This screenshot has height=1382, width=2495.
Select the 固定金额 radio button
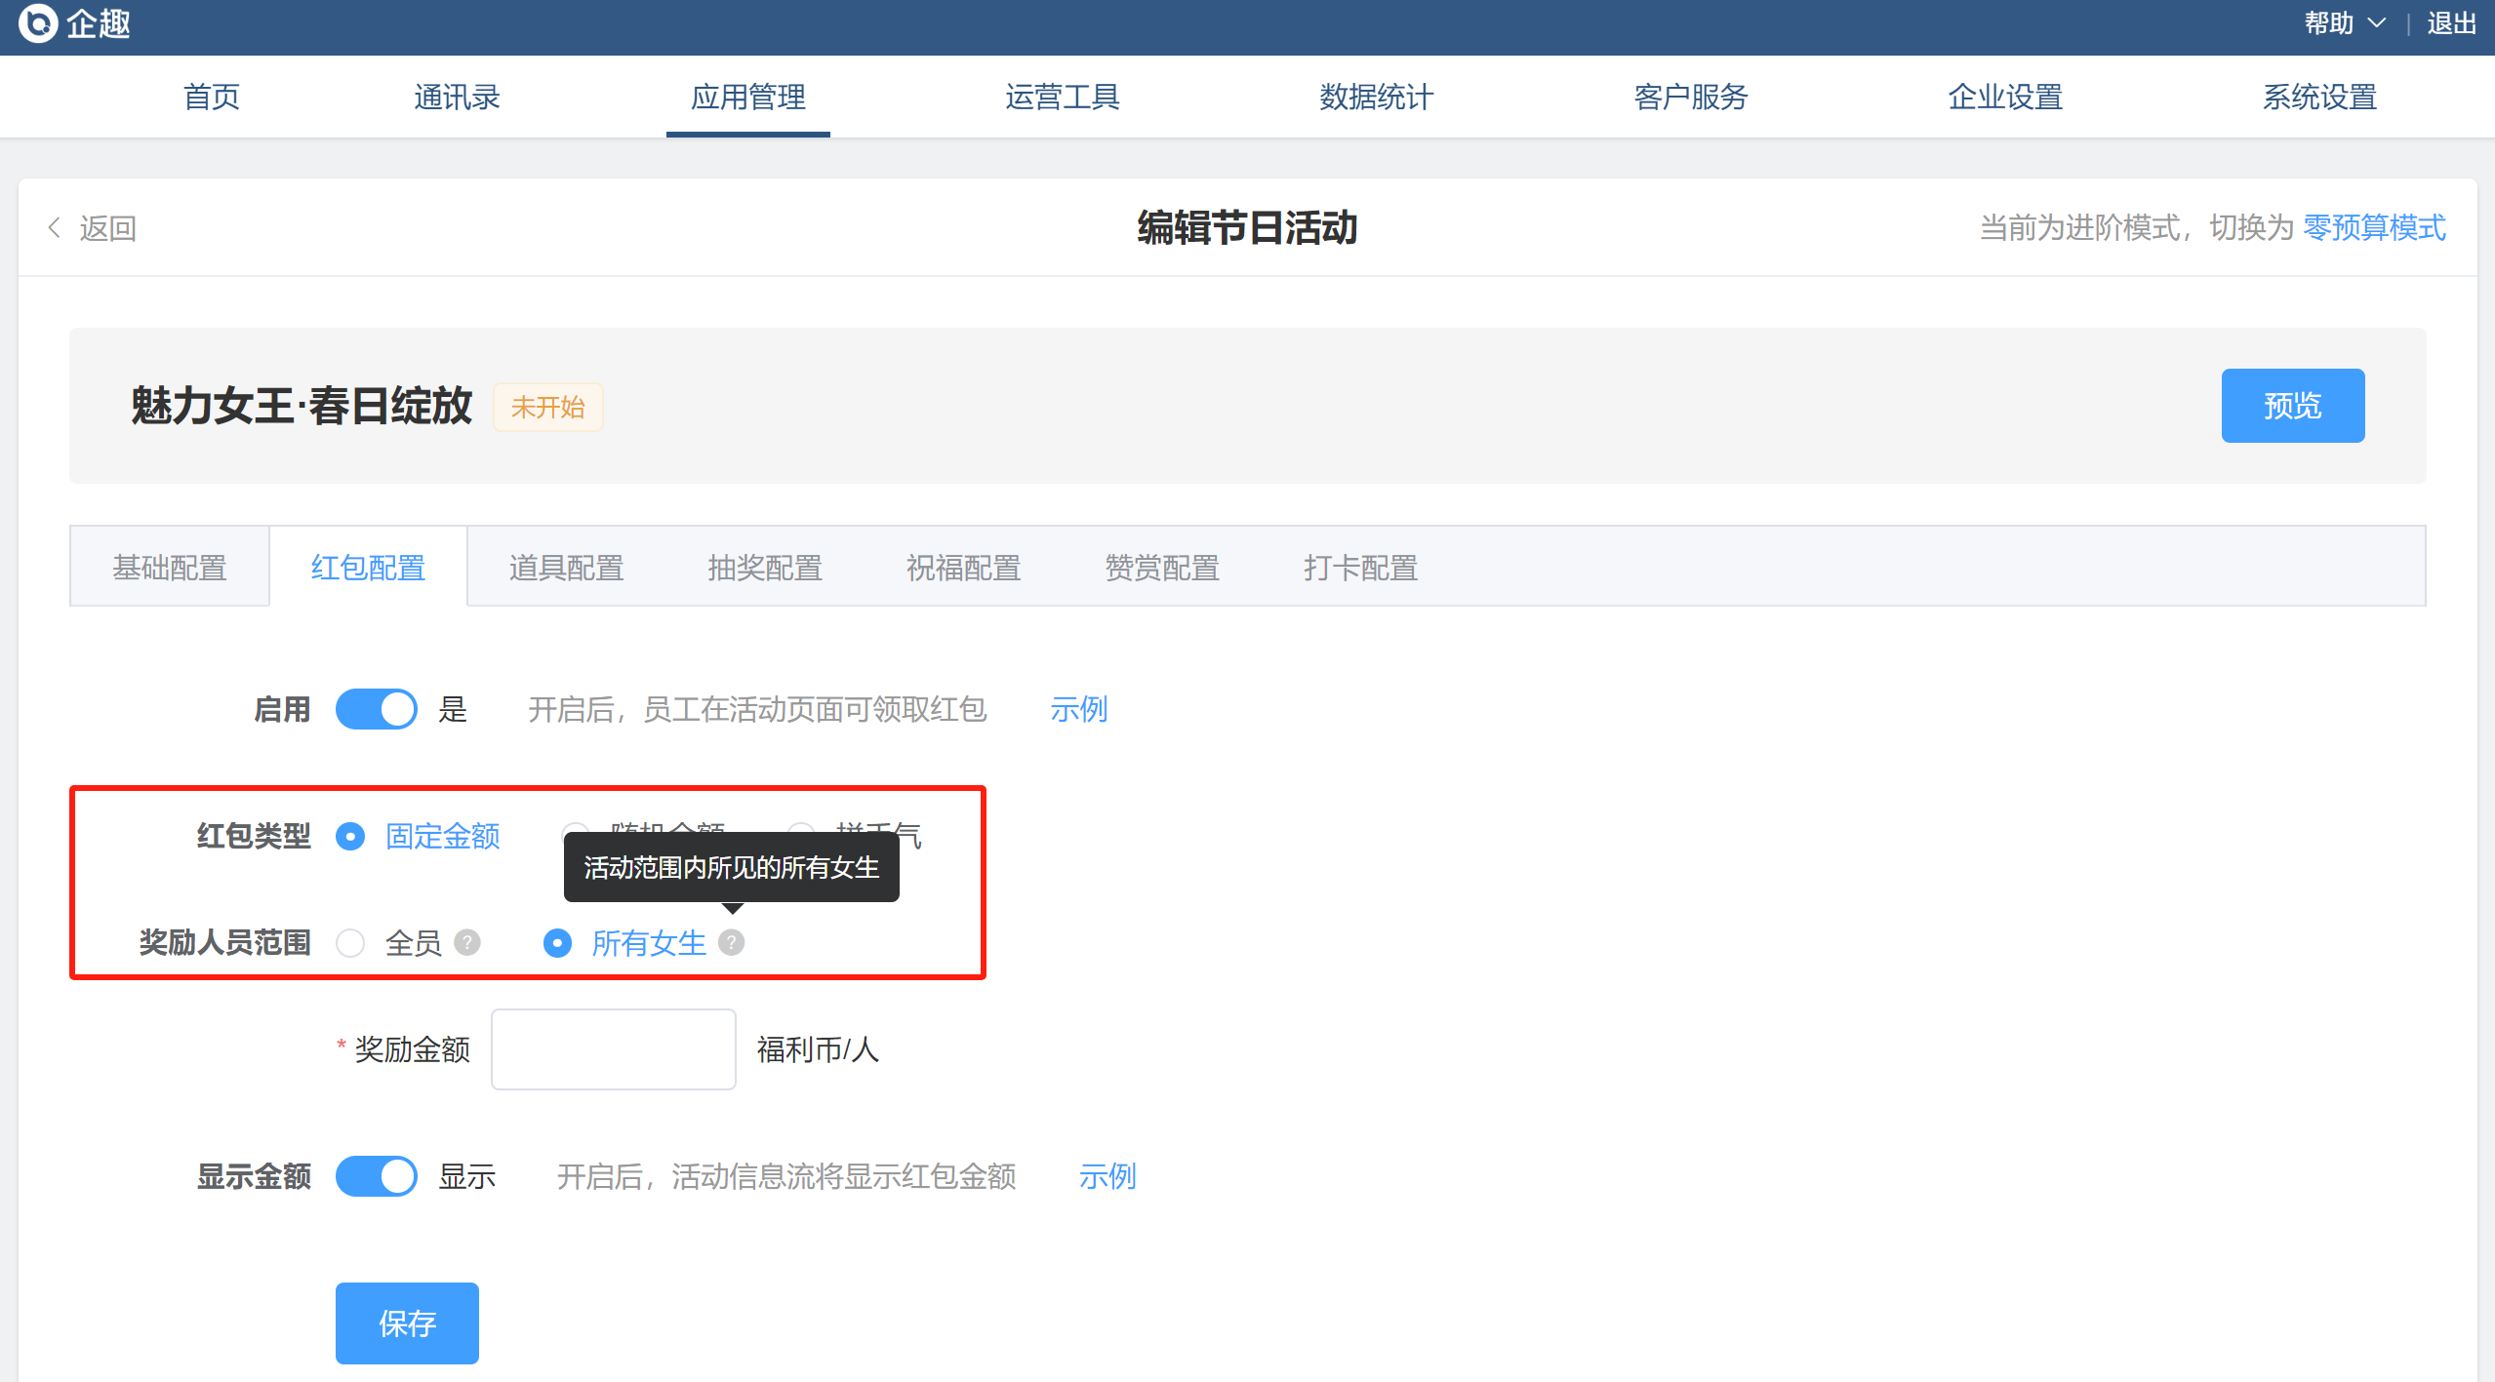[x=350, y=836]
